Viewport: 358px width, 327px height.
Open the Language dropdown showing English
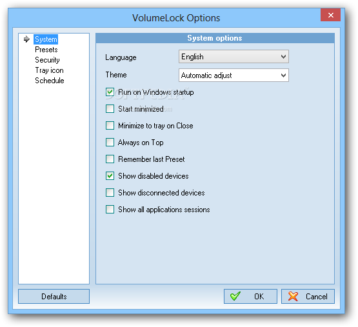click(x=234, y=57)
